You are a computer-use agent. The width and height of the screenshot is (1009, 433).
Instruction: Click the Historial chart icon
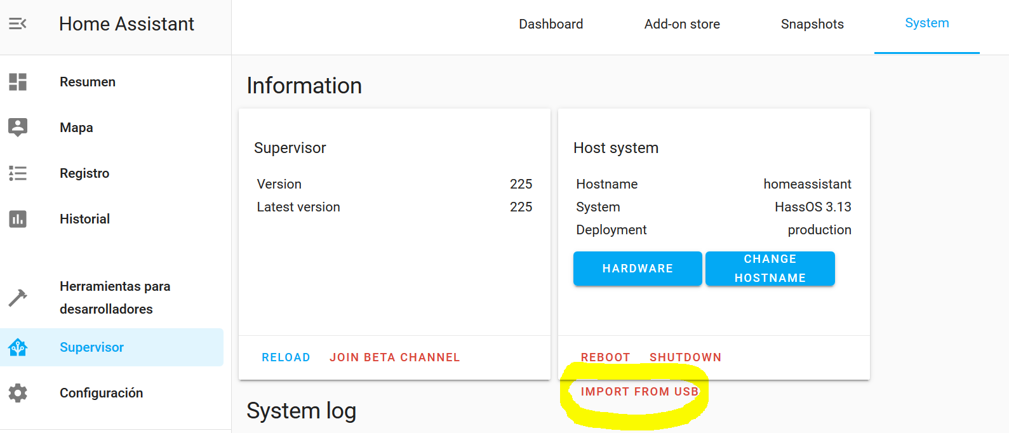[18, 219]
